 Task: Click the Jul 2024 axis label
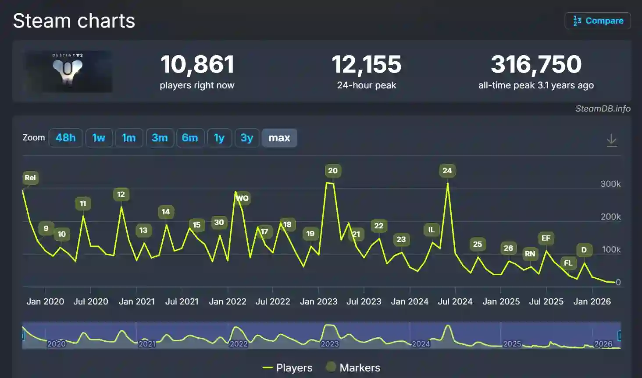click(x=455, y=301)
